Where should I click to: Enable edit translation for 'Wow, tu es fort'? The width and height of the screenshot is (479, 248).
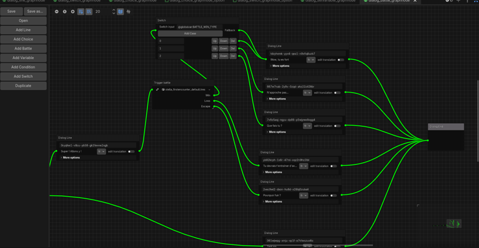point(340,60)
